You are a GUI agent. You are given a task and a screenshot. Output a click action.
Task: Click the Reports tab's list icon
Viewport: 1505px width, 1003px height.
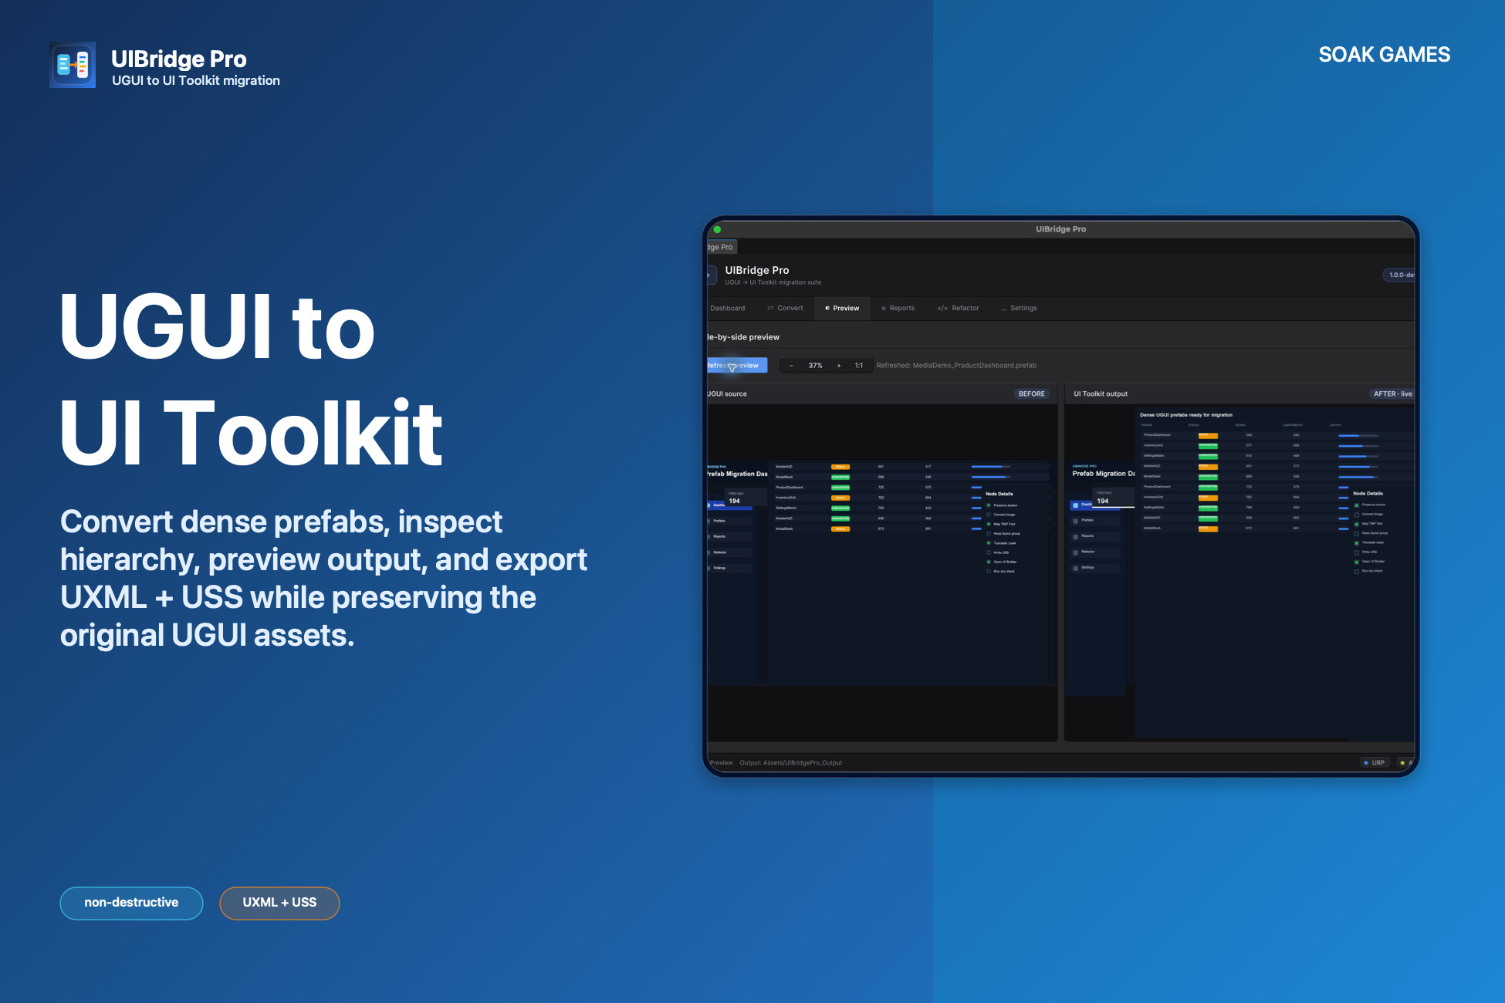pyautogui.click(x=884, y=308)
